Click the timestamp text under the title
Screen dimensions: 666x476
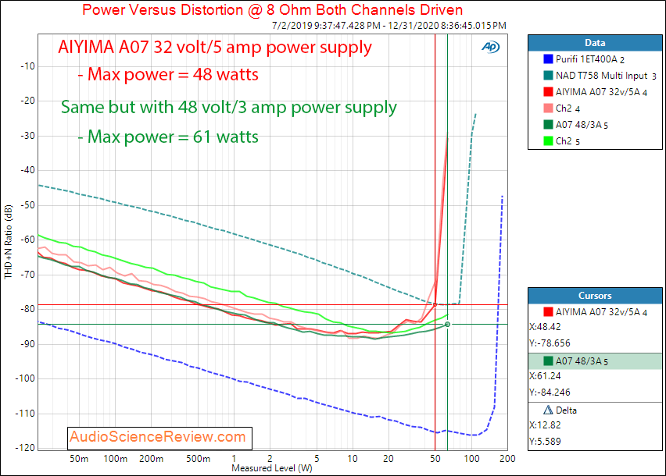389,26
